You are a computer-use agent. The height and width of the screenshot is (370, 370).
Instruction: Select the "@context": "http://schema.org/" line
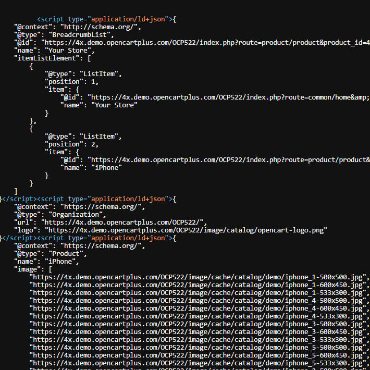point(78,27)
